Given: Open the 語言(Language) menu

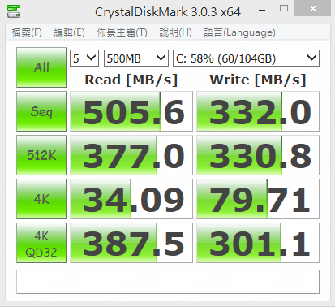Looking at the screenshot, I should 239,32.
